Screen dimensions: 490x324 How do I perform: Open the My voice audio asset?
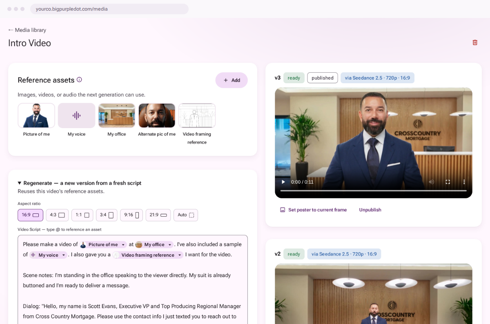tap(76, 115)
